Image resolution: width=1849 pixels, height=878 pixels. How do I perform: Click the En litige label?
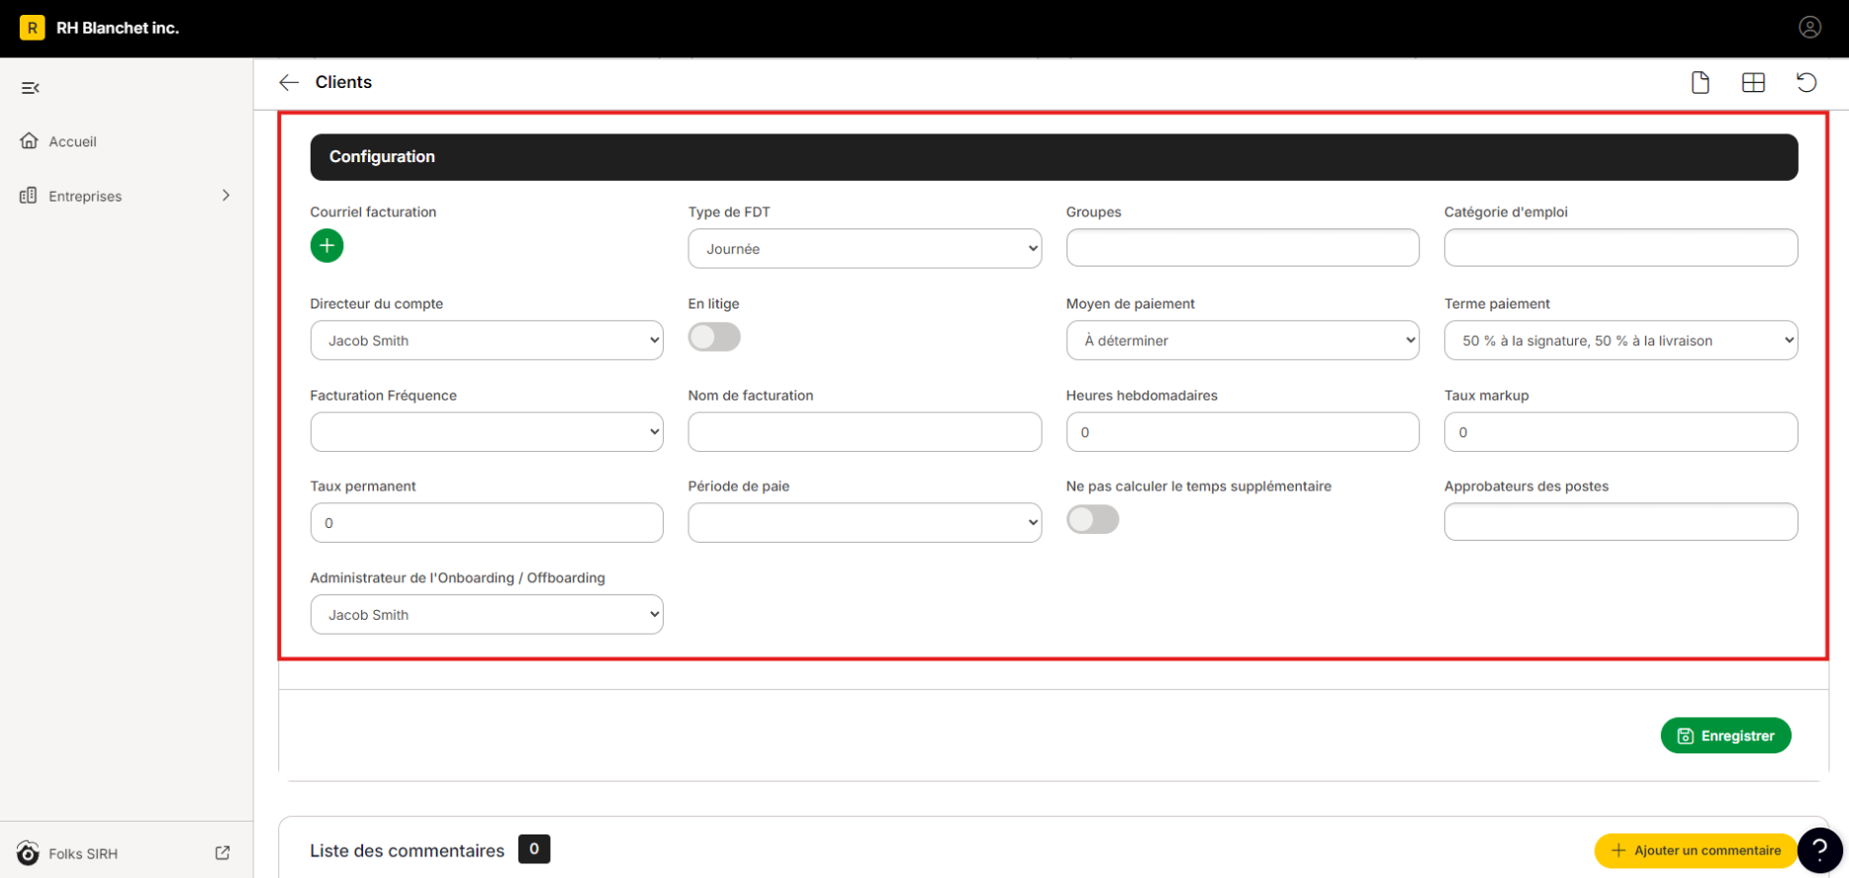713,304
